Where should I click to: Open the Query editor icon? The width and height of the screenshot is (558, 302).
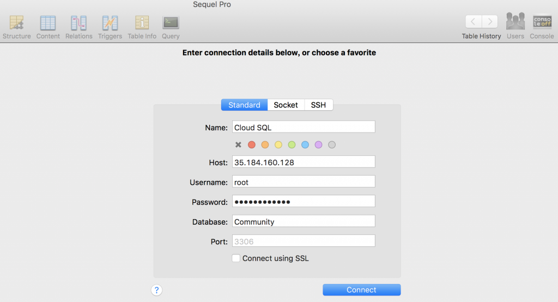pos(171,23)
